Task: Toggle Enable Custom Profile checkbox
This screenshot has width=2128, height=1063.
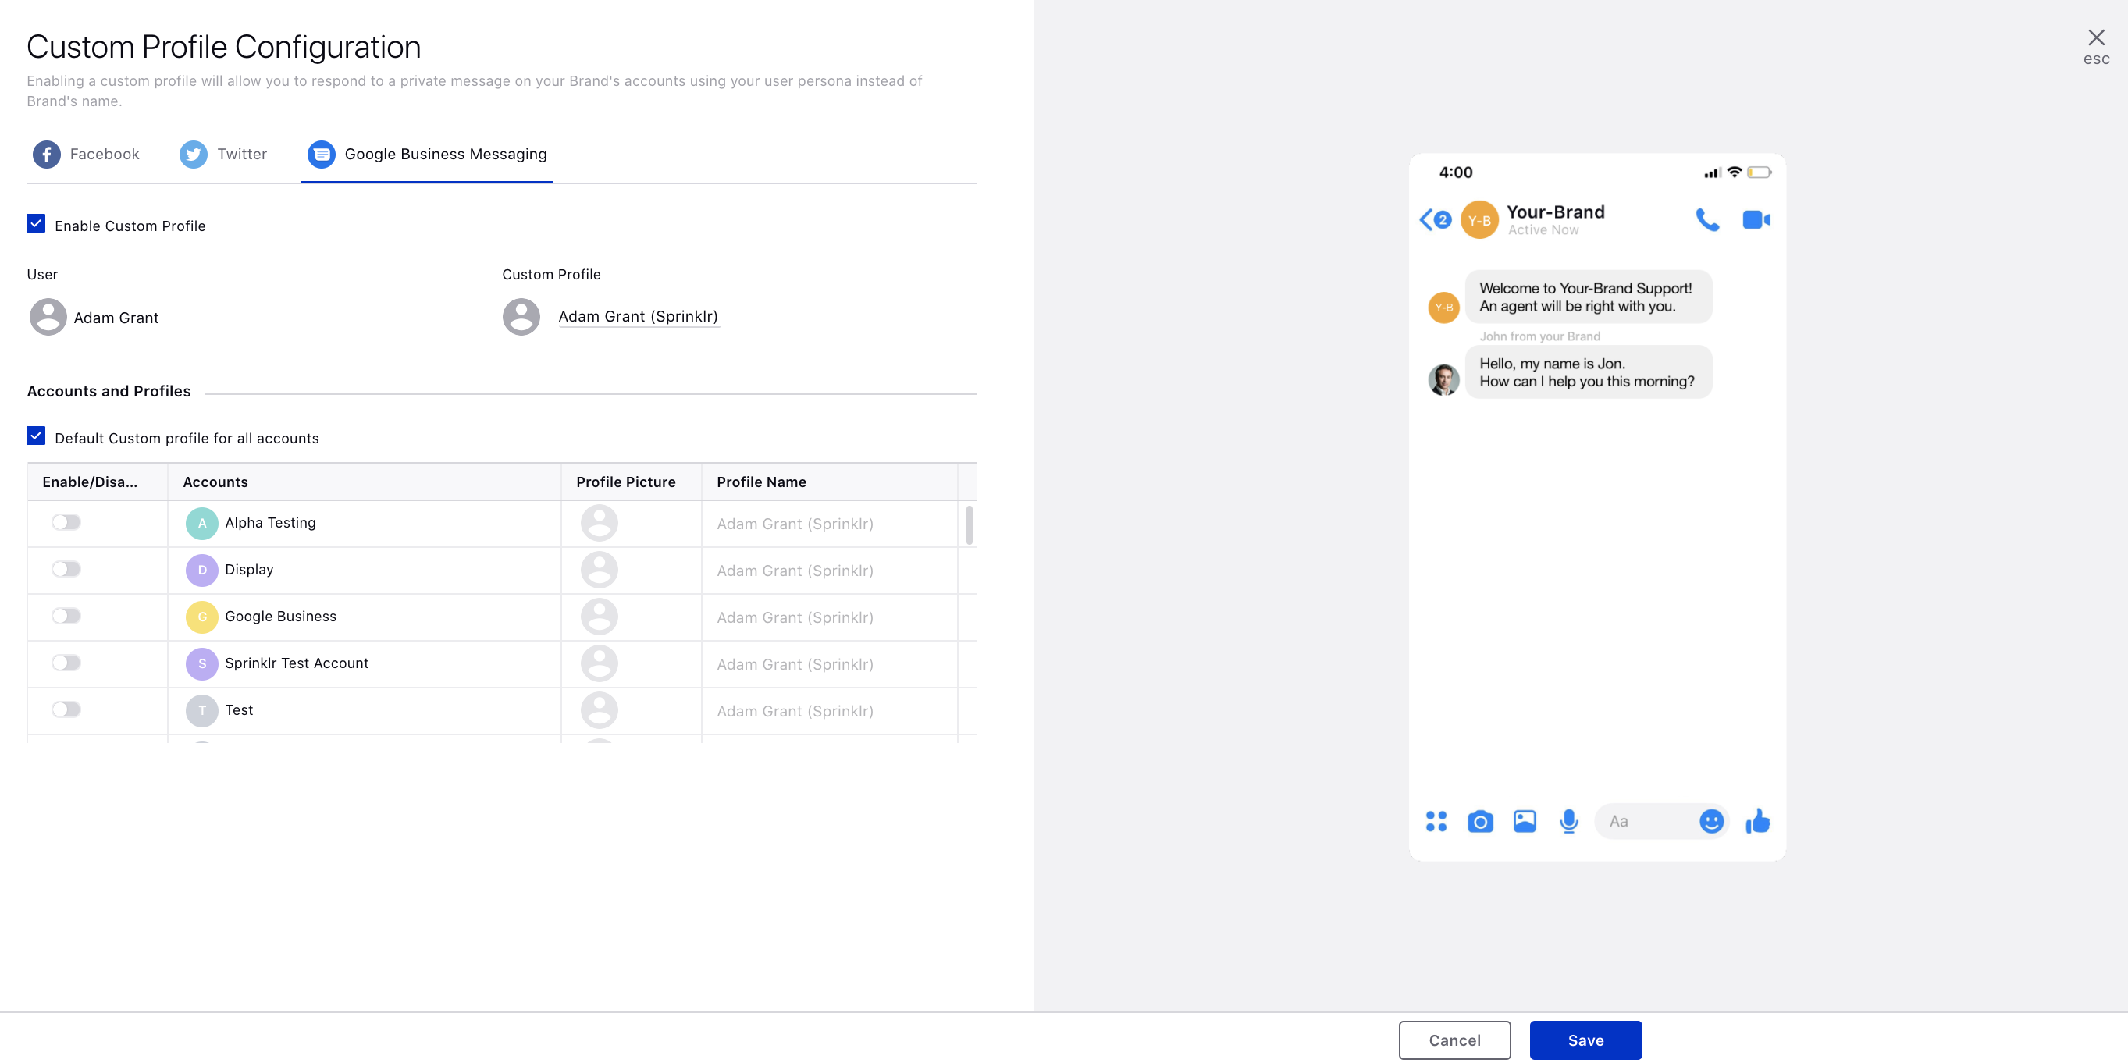Action: [35, 224]
